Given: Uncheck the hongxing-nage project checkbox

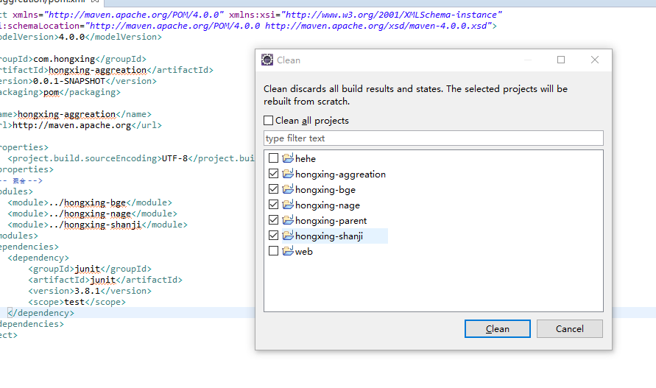Looking at the screenshot, I should pyautogui.click(x=273, y=205).
